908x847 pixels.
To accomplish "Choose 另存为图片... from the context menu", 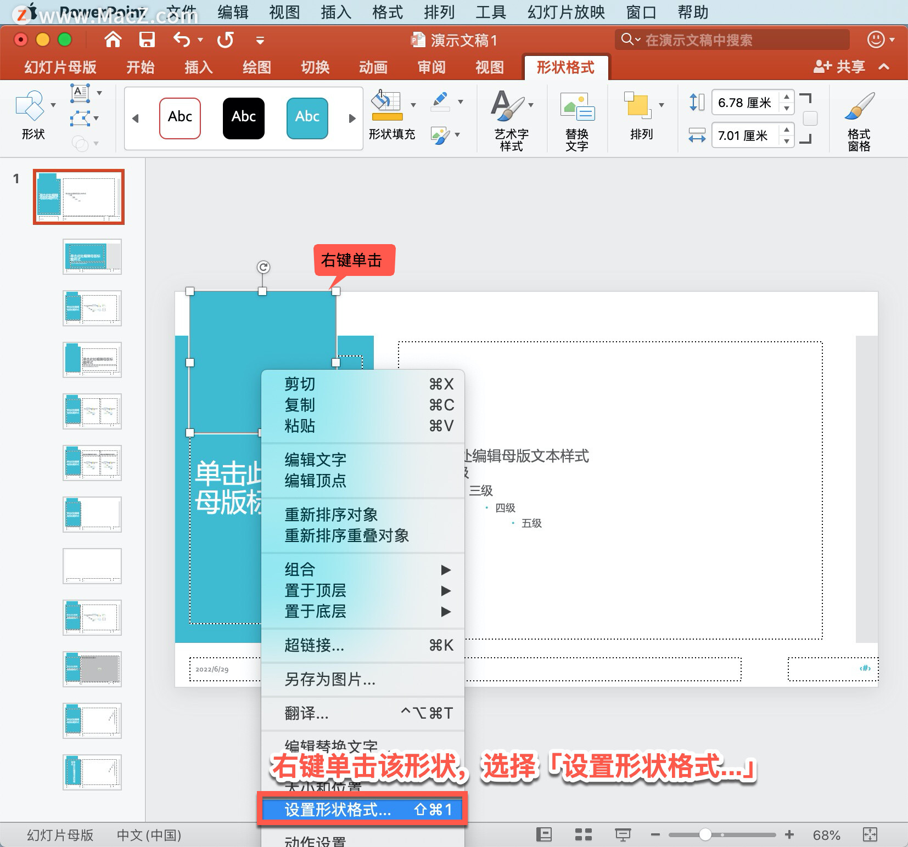I will 363,679.
